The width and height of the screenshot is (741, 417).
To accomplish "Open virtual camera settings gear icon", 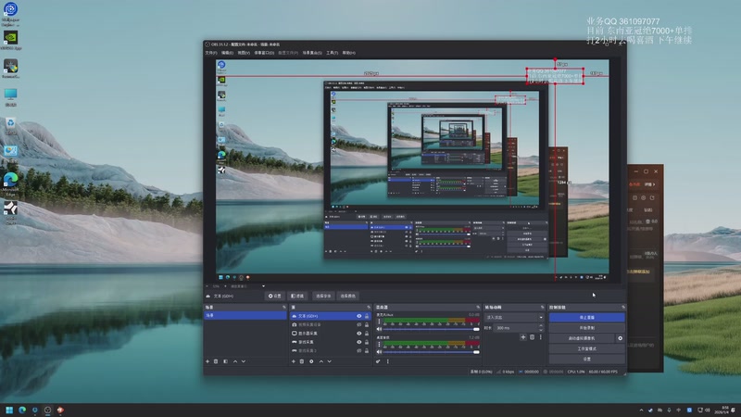I will coord(621,338).
